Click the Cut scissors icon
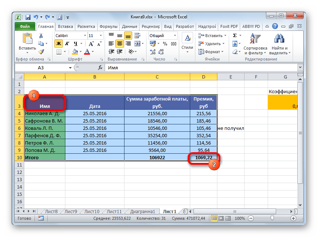318x237 pixels. click(41, 36)
